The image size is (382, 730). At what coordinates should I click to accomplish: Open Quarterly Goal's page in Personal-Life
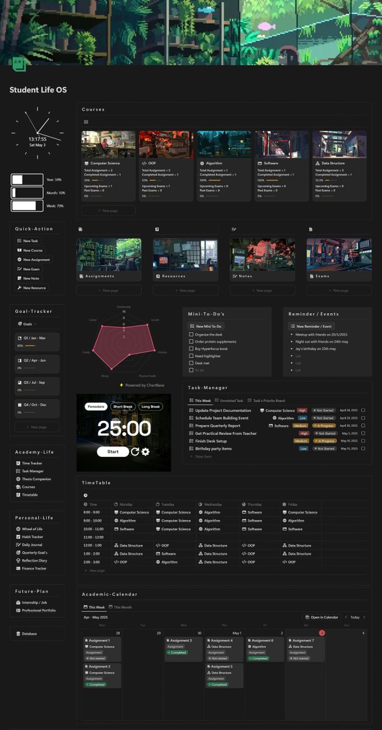coord(32,552)
